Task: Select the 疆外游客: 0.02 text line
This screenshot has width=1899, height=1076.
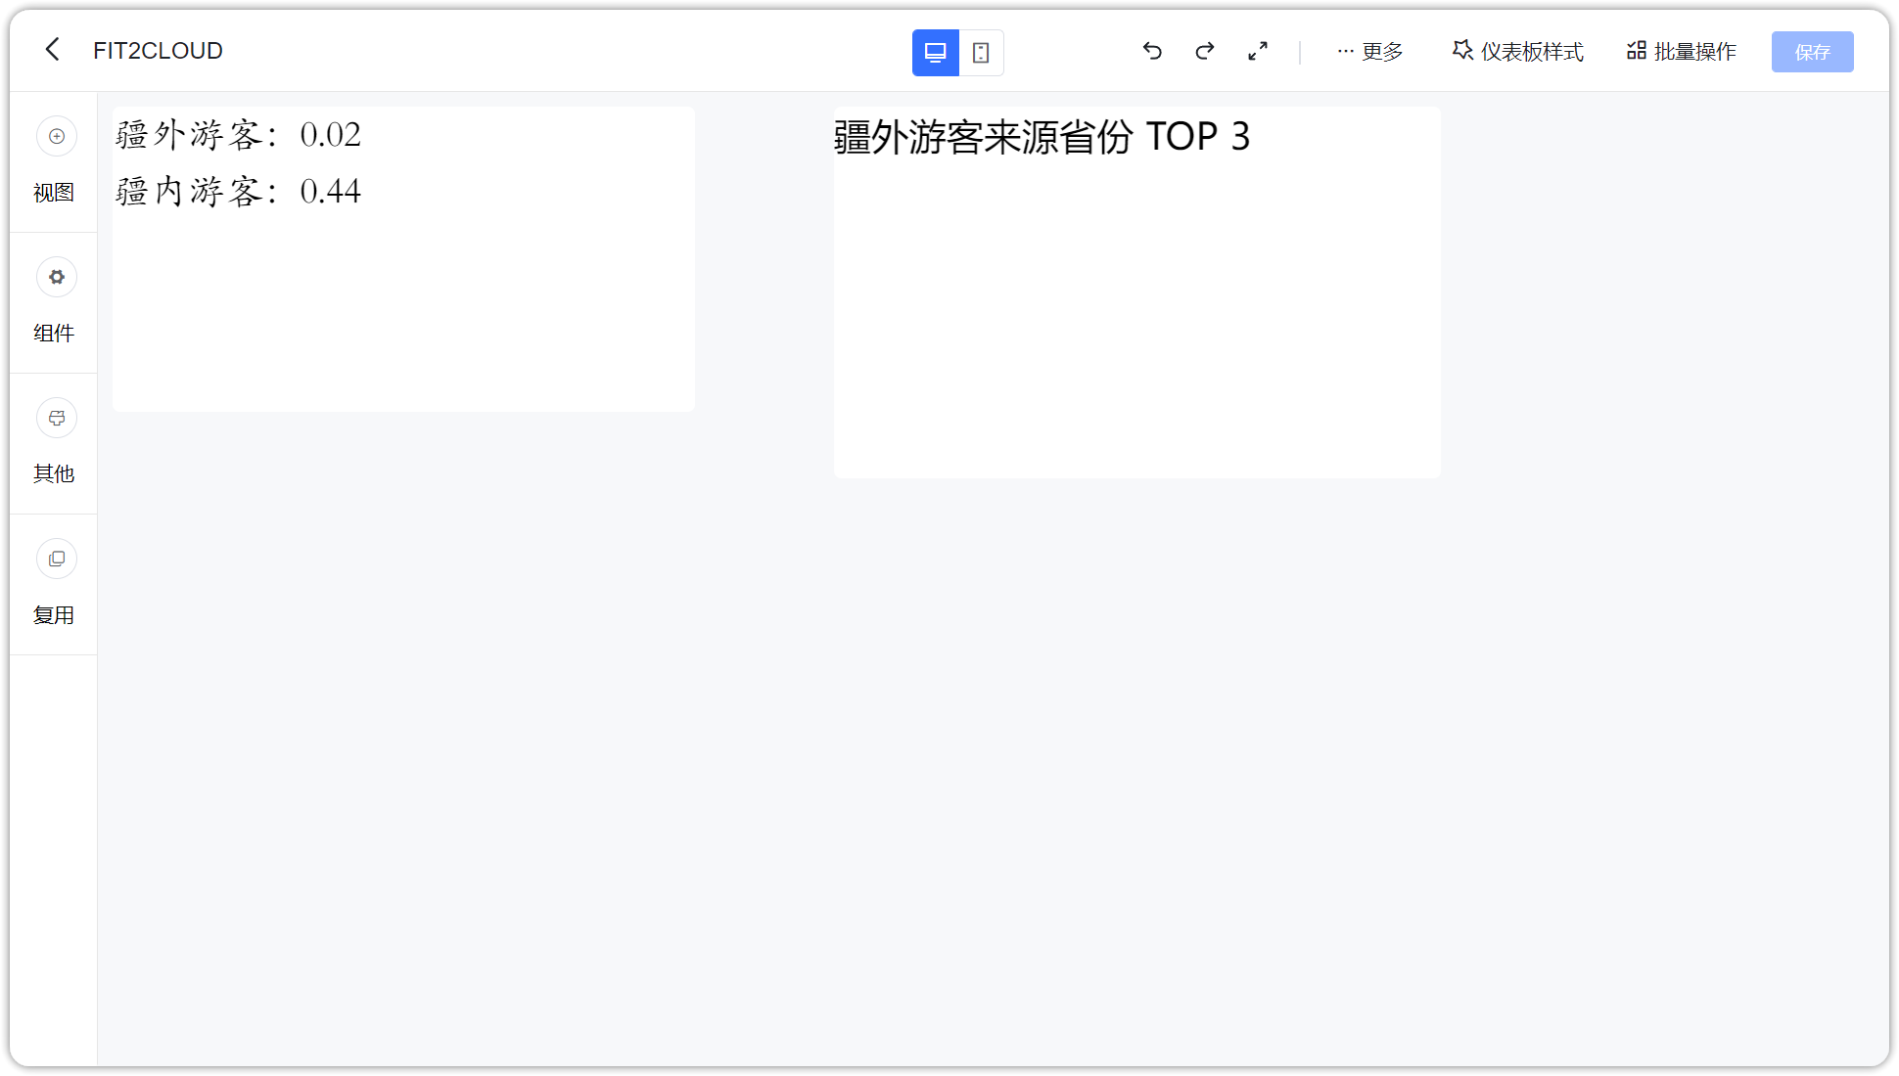Action: (238, 134)
